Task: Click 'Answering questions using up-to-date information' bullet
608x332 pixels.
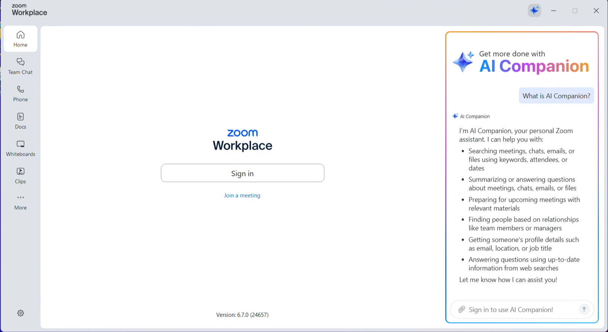Action: click(x=524, y=264)
